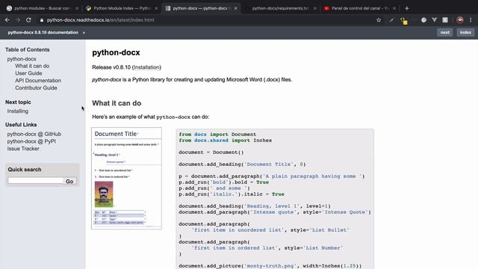The image size is (478, 269).
Task: Open the 'User Guide' contents link
Action: click(x=28, y=73)
